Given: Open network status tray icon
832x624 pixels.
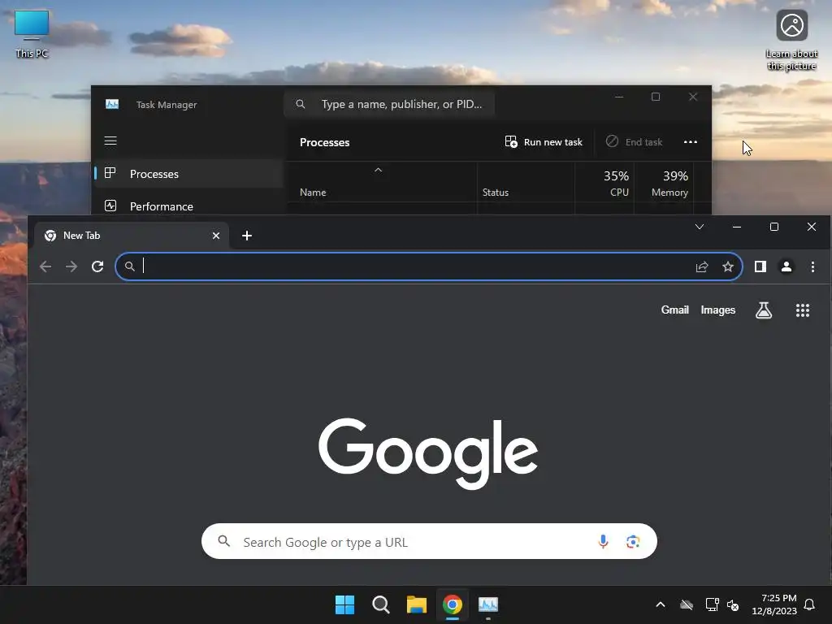Looking at the screenshot, I should pyautogui.click(x=712, y=604).
